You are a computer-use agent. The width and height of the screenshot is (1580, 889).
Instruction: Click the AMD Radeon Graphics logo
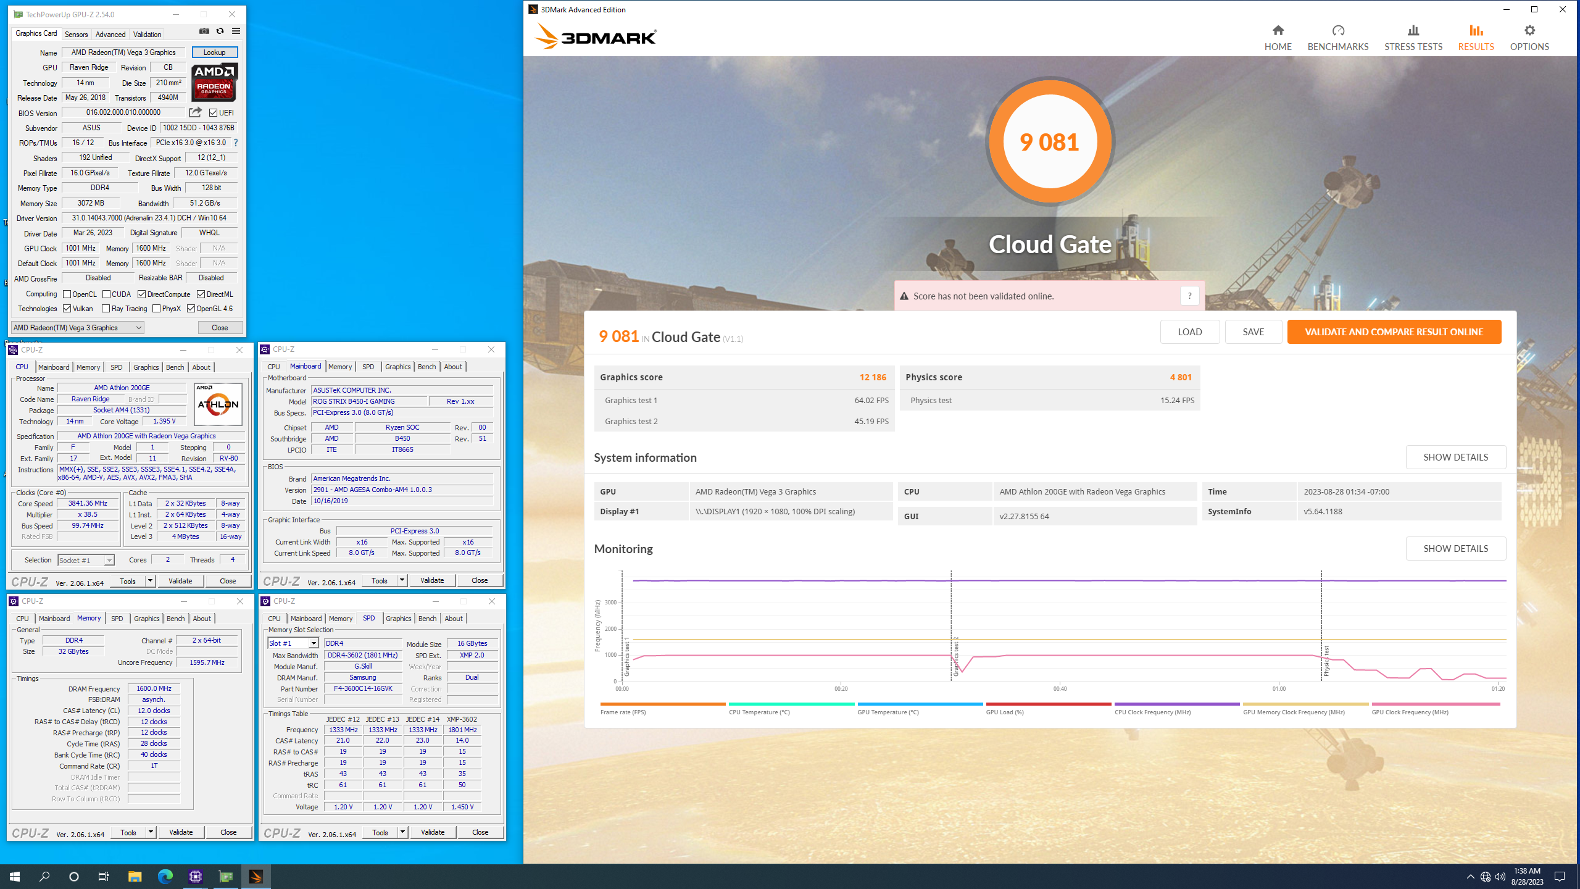click(214, 82)
